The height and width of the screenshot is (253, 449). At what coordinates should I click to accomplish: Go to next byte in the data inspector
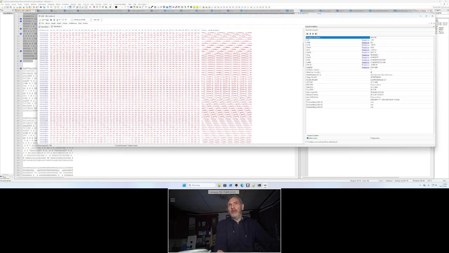click(x=313, y=34)
